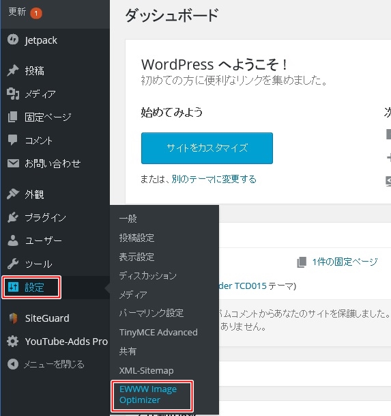Screen dimensions: 391x416
Task: Follow the 別のテーマに変更する link
Action: pos(214,179)
